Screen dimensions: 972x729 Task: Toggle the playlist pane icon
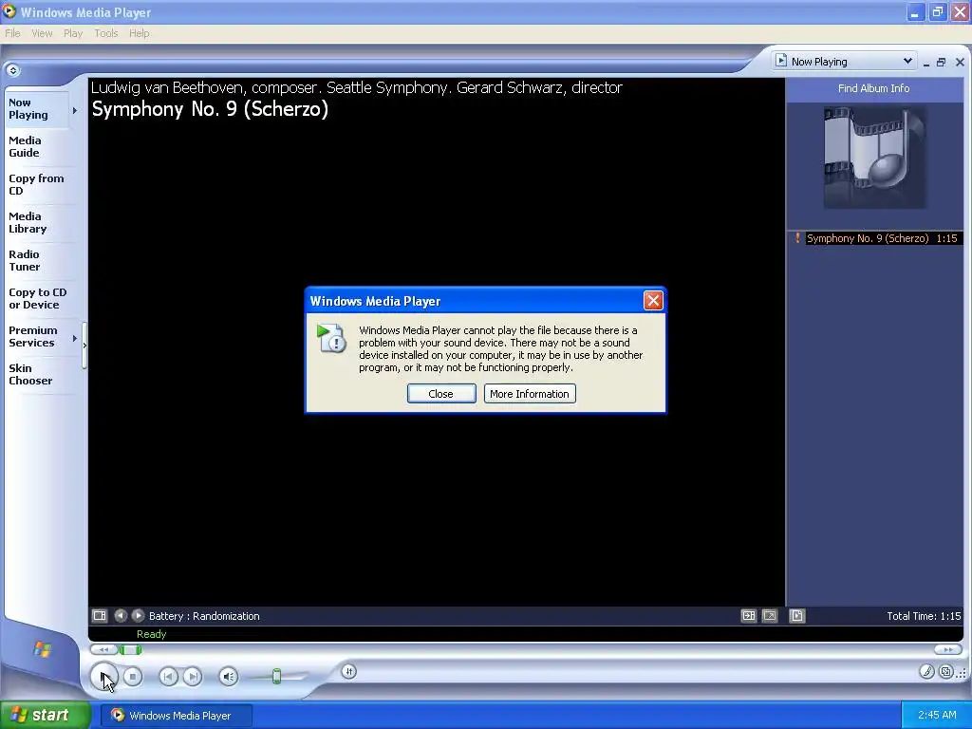click(x=797, y=615)
